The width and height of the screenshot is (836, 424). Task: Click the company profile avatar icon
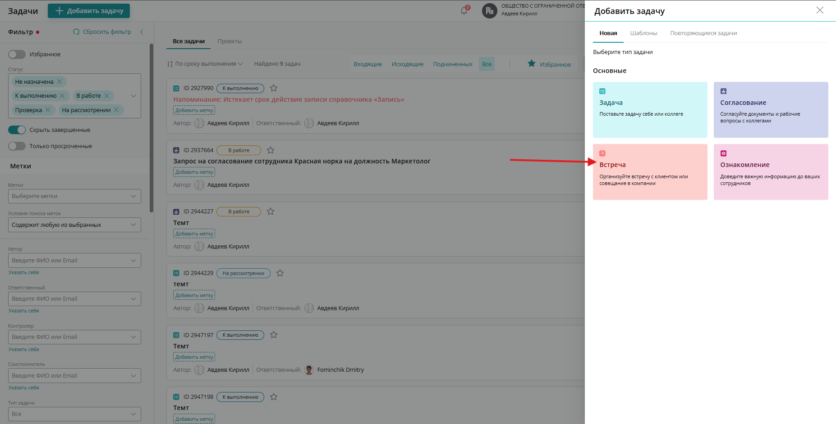coord(489,11)
